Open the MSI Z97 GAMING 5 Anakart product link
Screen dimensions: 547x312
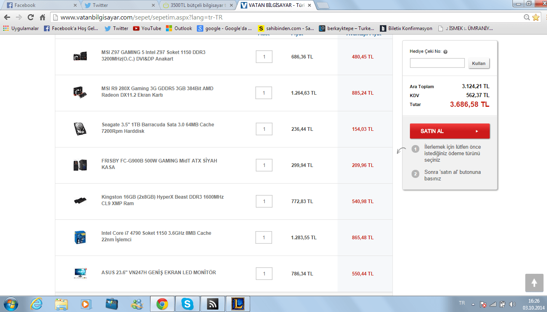coord(153,56)
